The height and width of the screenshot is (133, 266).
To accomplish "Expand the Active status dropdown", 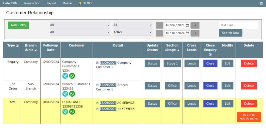I will coord(133,32).
